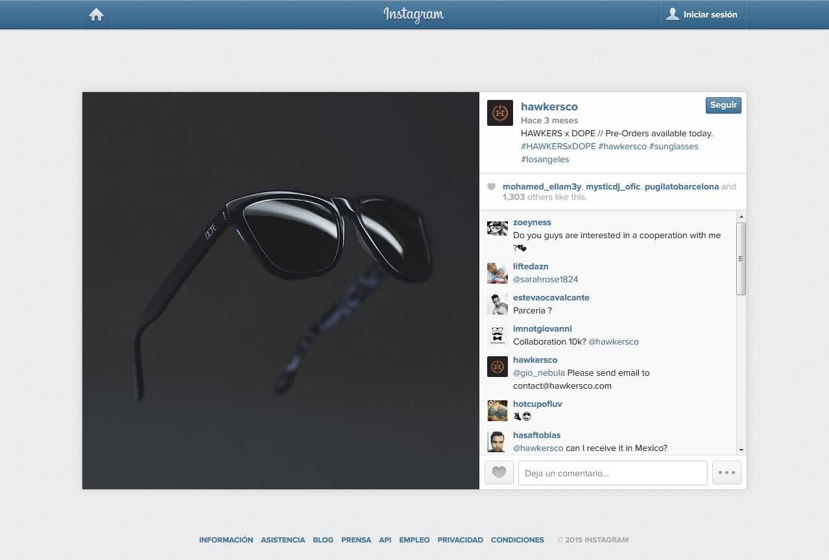The image size is (829, 560).
Task: Click comments scrollbar down arrow
Action: tap(741, 449)
